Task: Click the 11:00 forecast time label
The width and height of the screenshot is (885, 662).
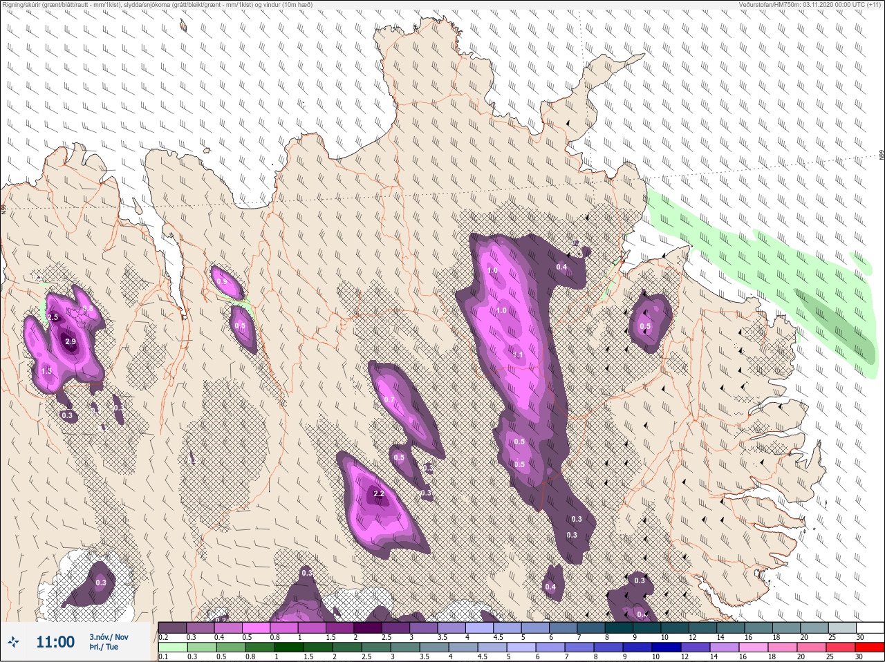Action: (55, 642)
